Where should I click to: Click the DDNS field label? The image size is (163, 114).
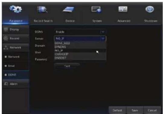tap(39, 32)
